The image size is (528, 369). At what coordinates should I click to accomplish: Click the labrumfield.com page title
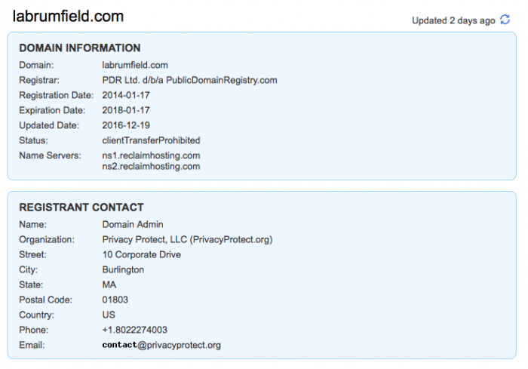coord(68,16)
